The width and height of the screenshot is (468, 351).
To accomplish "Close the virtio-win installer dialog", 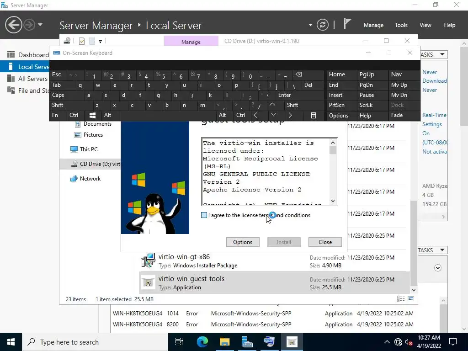I will pos(325,242).
